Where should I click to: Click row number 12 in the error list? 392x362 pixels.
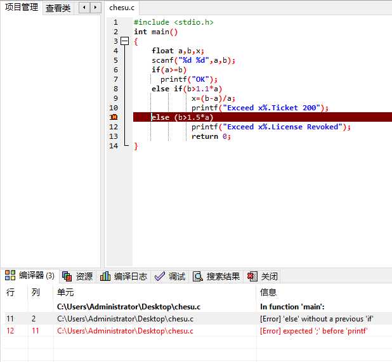tap(10, 331)
